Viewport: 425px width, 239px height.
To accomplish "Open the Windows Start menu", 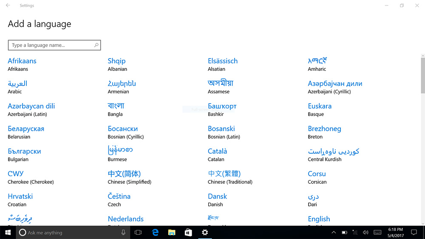I will tap(8, 232).
